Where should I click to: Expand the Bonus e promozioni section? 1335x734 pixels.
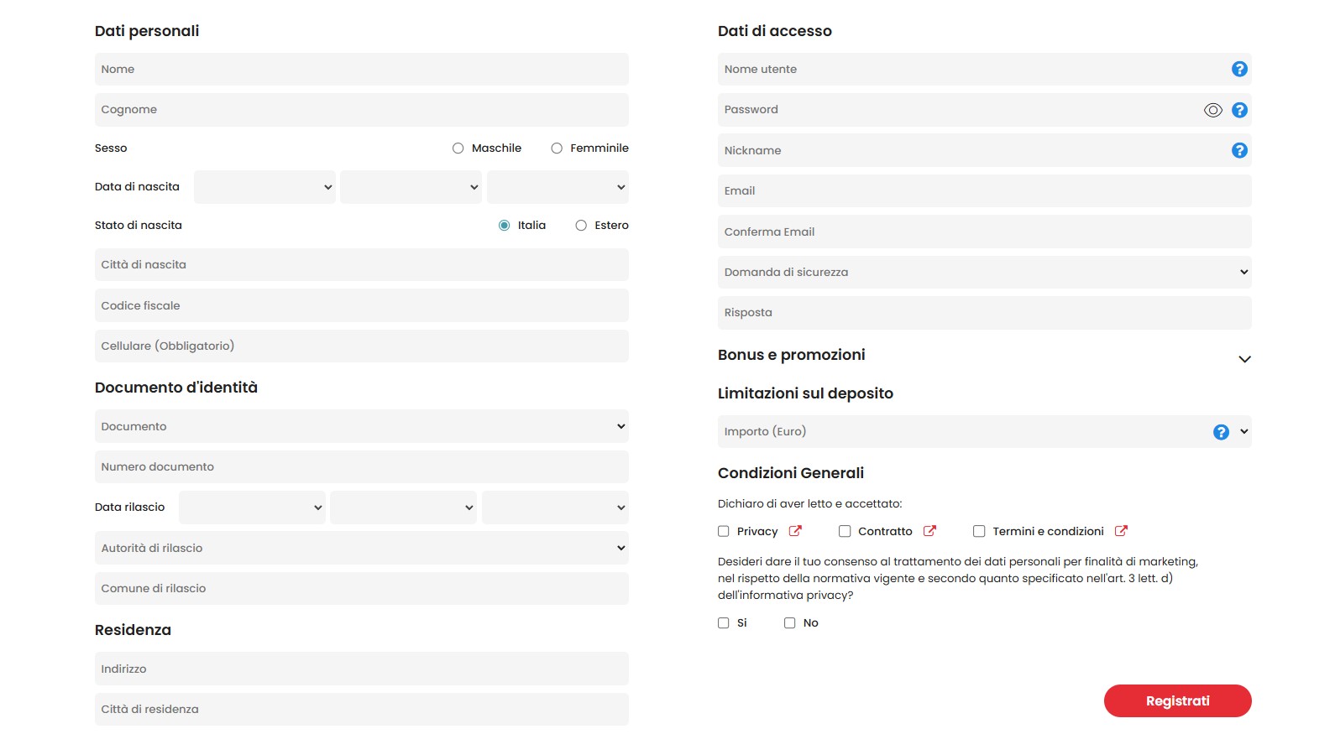(x=1244, y=359)
